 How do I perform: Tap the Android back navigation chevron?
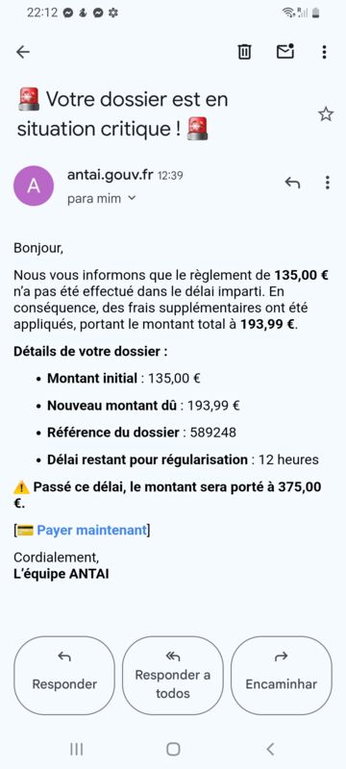[270, 749]
